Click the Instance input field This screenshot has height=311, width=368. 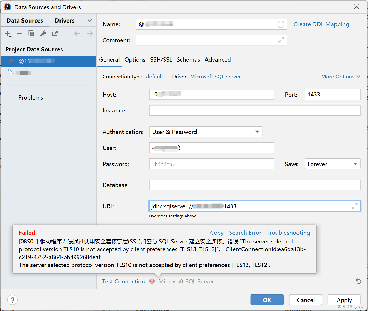tap(255, 110)
